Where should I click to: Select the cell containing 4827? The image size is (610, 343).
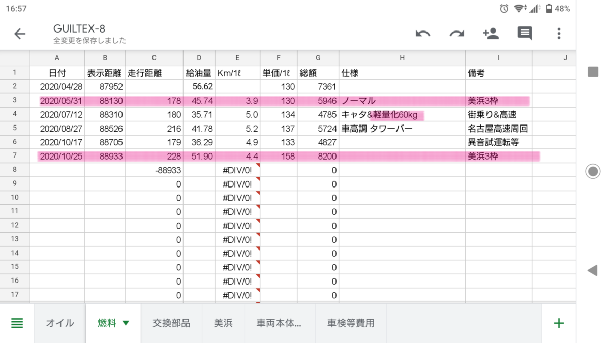pyautogui.click(x=318, y=142)
